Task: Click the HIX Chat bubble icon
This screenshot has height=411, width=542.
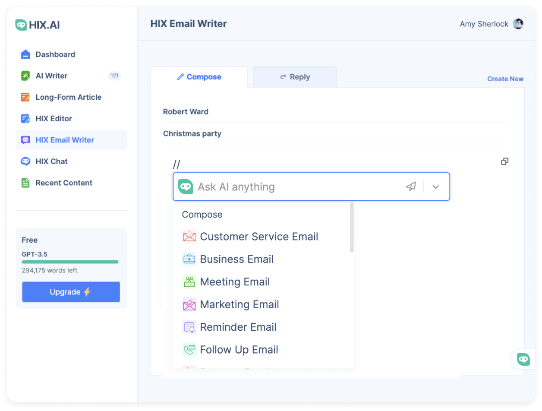Action: click(25, 161)
